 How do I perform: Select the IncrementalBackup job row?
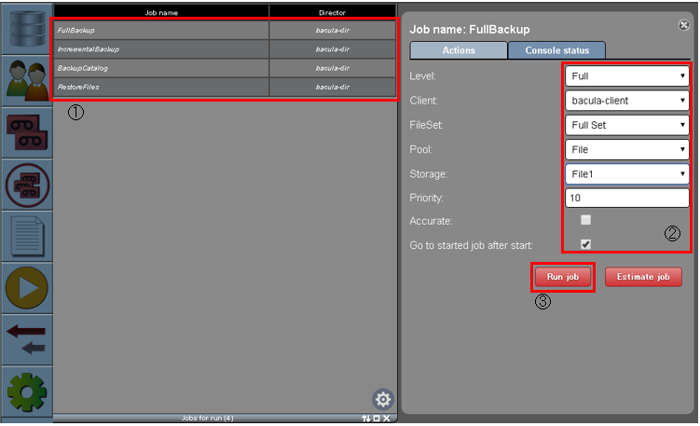coord(225,49)
